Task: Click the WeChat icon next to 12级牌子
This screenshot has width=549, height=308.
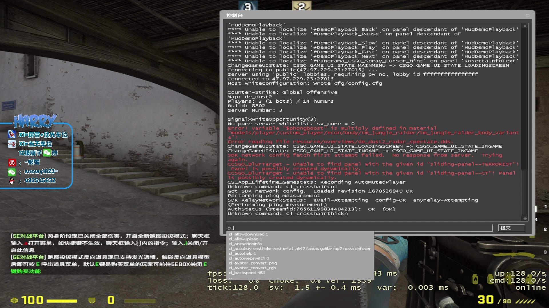Action: pos(47,153)
